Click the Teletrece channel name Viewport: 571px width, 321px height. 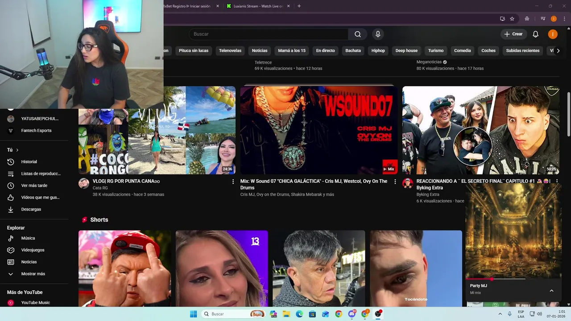coord(263,62)
